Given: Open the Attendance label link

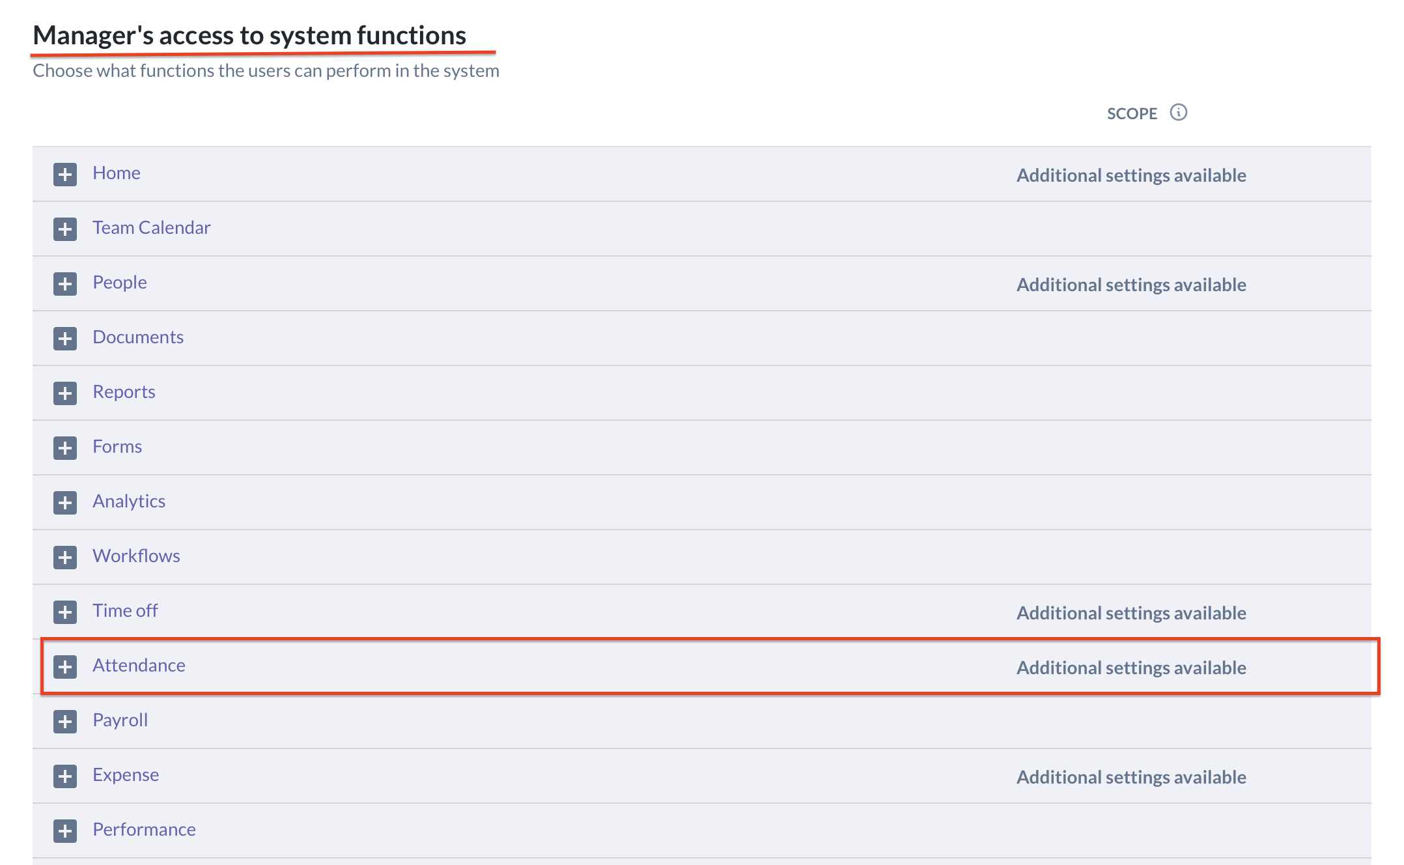Looking at the screenshot, I should (x=139, y=665).
